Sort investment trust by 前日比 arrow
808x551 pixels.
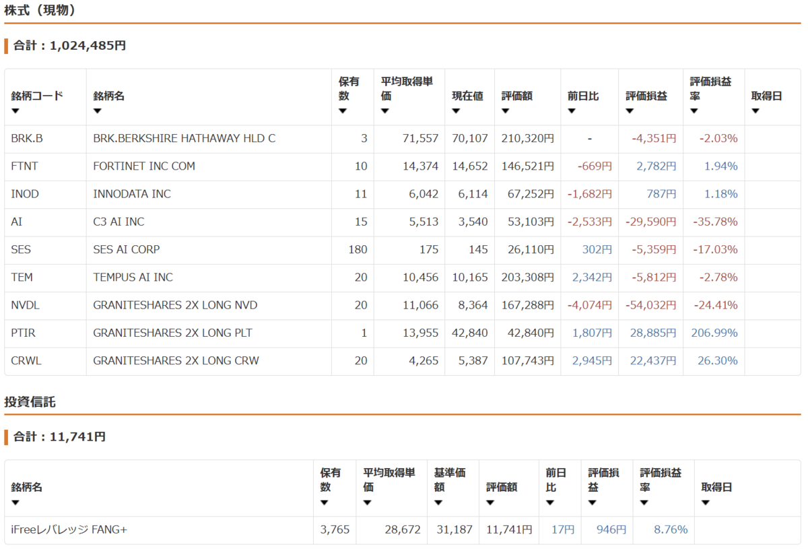pos(549,503)
